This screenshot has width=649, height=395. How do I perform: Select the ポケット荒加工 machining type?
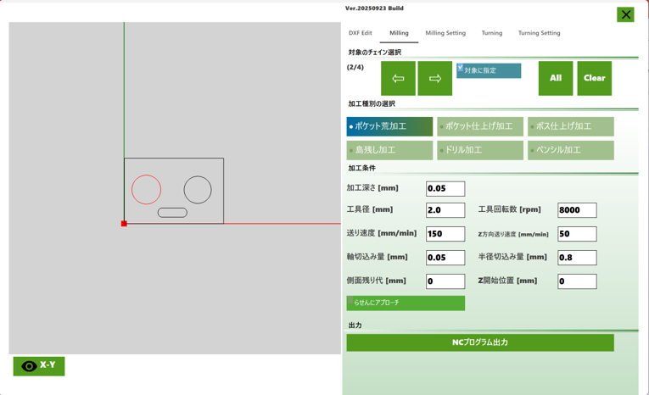389,126
